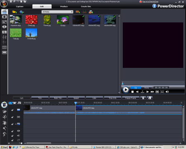Select the Windmill.jpg thumbnail
The image size is (186, 149).
pos(31,34)
